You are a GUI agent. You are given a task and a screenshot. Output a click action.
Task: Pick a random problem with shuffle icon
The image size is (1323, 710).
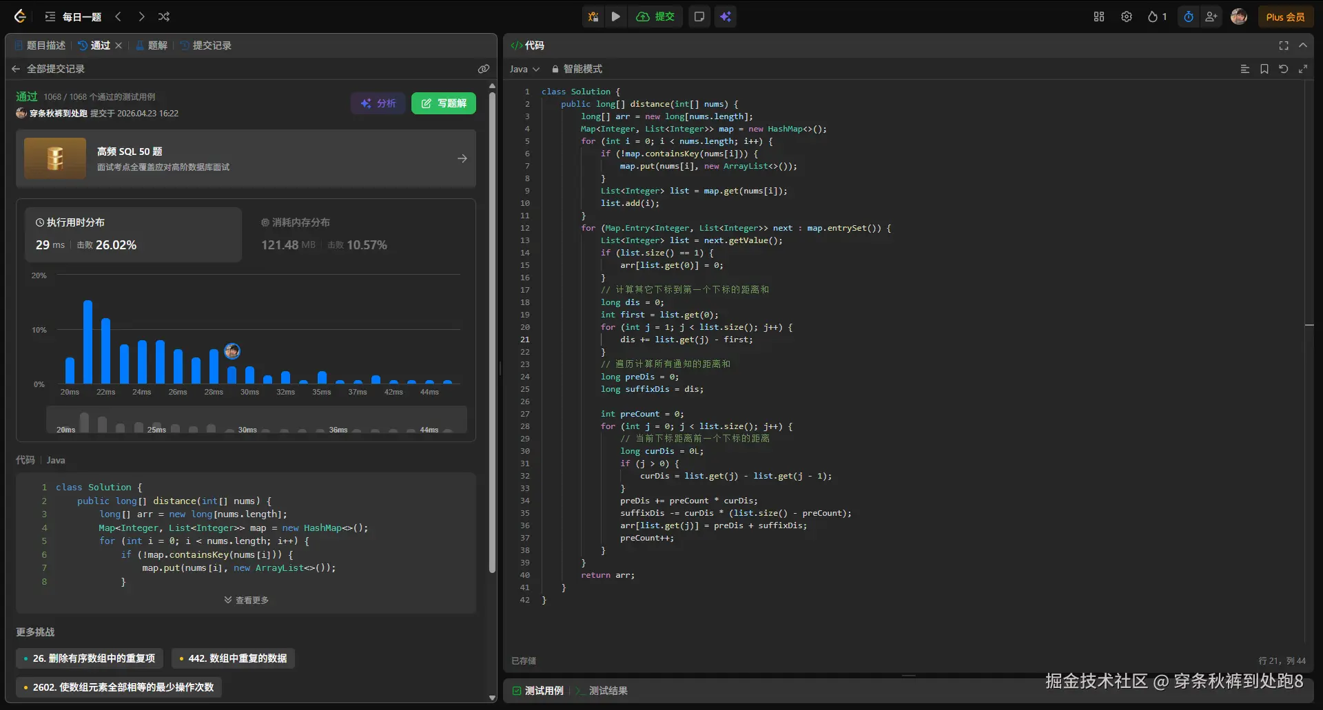point(164,17)
